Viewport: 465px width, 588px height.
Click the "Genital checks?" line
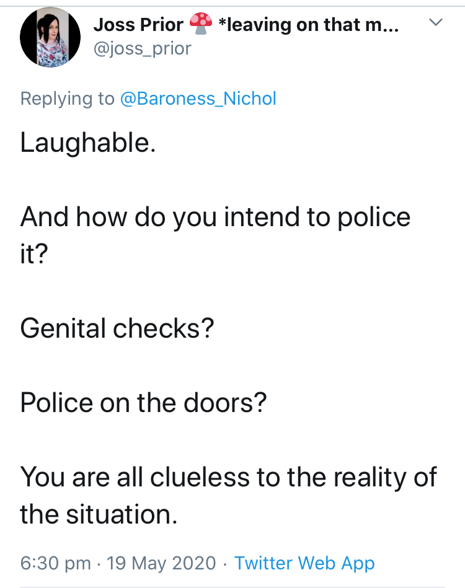click(x=117, y=328)
